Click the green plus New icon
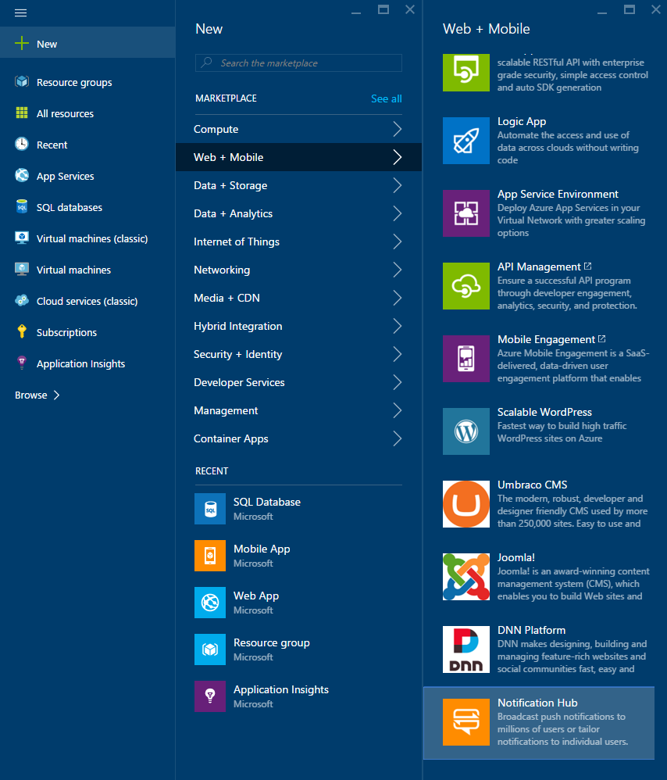Image resolution: width=667 pixels, height=780 pixels. point(22,43)
